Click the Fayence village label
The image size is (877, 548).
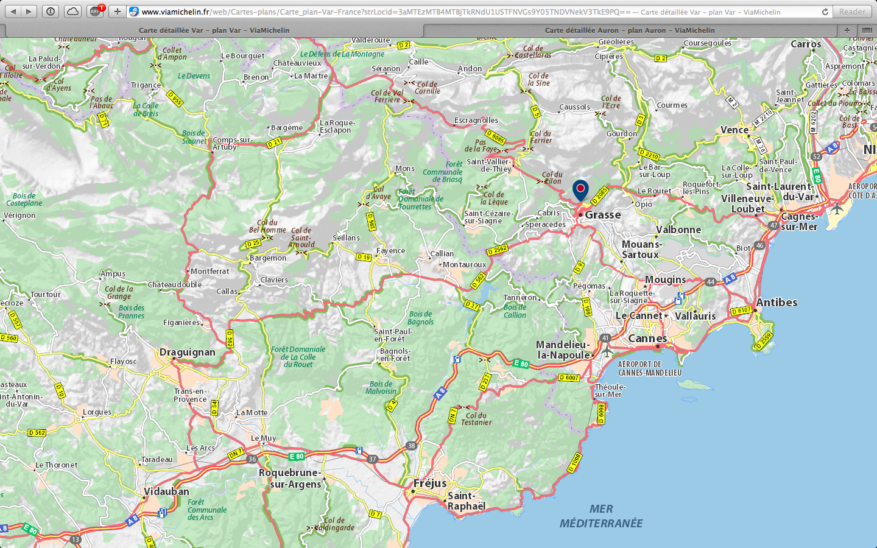390,251
